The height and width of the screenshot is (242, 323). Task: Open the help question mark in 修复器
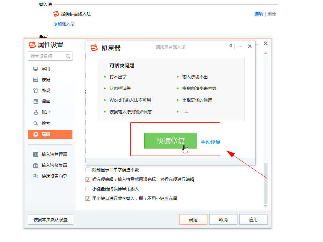click(231, 47)
